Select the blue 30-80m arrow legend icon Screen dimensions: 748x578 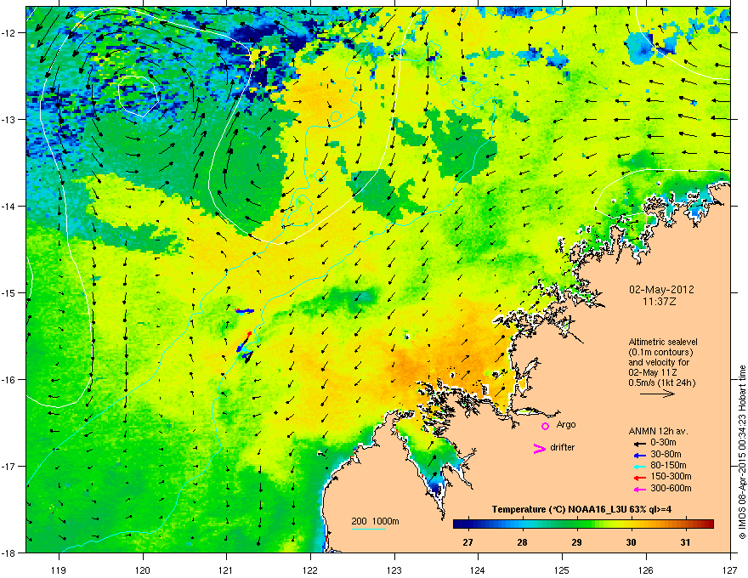[x=640, y=456]
